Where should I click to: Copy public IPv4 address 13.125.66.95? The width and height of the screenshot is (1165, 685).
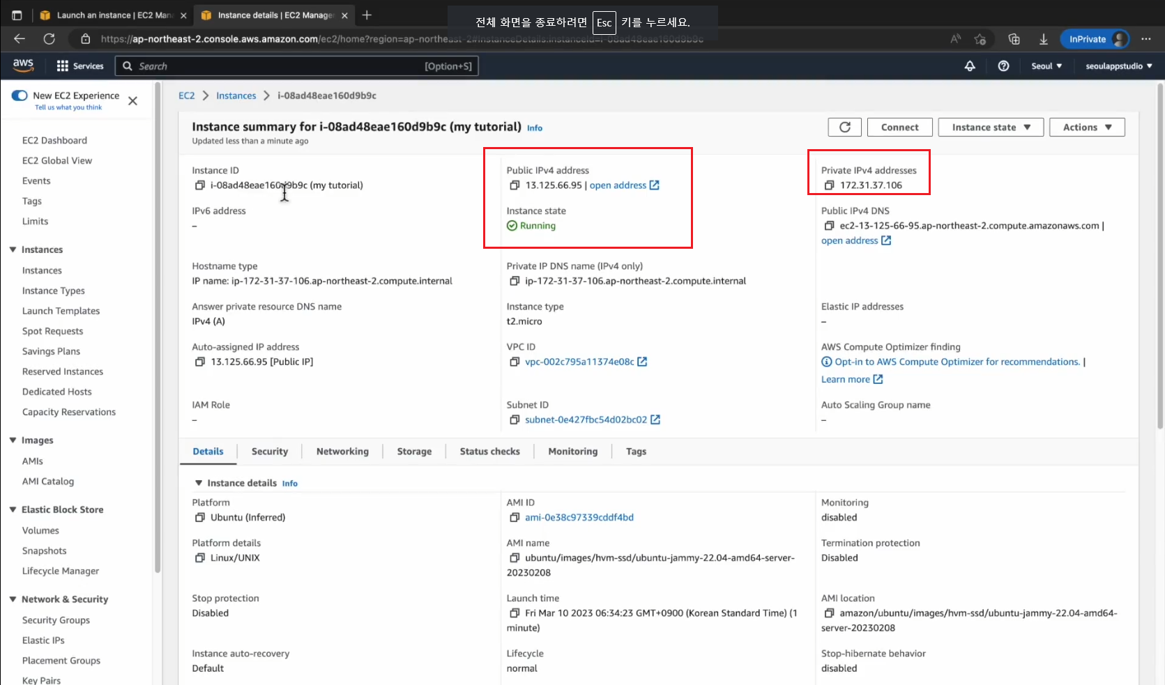[515, 185]
